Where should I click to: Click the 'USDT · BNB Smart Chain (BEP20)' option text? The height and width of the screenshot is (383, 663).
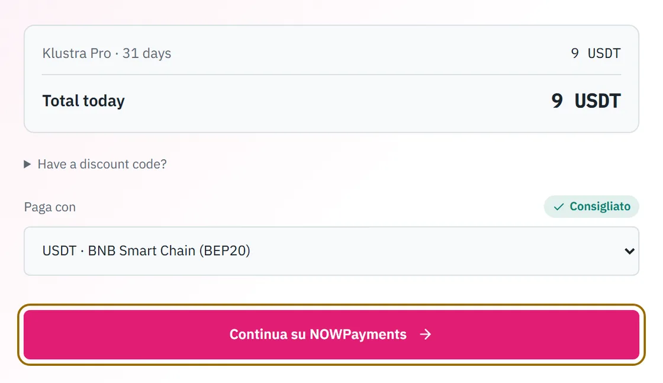click(146, 250)
